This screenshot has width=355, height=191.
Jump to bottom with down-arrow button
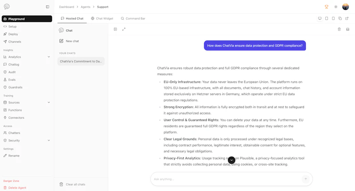point(231,160)
